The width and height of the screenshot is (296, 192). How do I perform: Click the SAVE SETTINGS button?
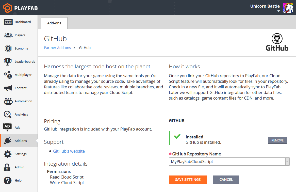click(188, 180)
